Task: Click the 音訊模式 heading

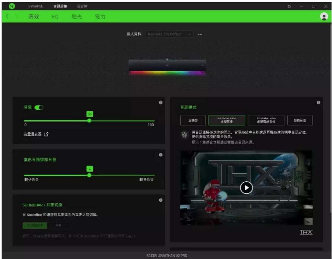Action: [188, 107]
